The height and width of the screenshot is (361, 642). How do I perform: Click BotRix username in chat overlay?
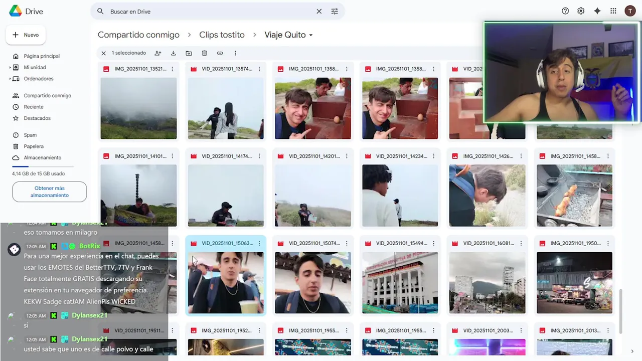pos(89,246)
